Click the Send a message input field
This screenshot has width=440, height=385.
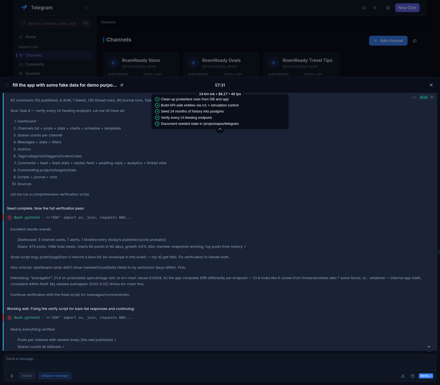[220, 362]
